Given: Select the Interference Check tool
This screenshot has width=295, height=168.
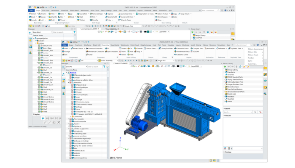Looking at the screenshot, I should coord(182,51).
